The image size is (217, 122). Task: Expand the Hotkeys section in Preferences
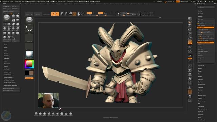pyautogui.click(x=200, y=16)
